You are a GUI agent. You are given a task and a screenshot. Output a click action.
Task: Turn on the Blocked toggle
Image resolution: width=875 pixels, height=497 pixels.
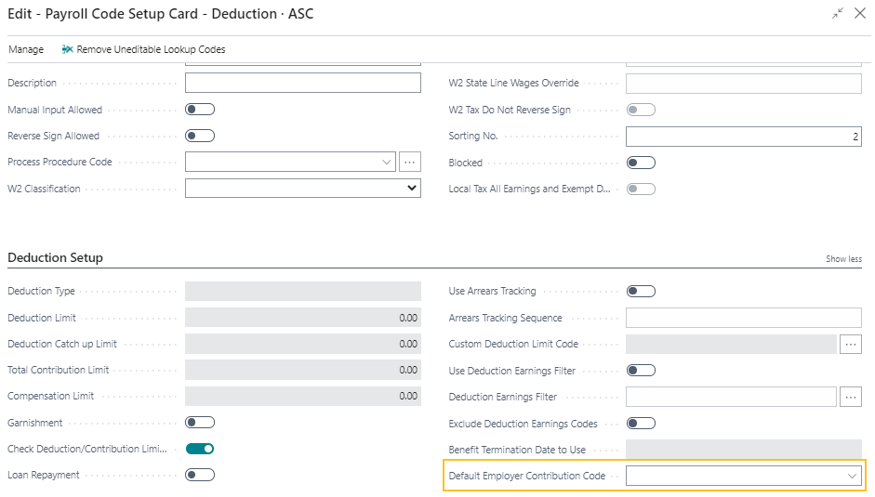[641, 163]
